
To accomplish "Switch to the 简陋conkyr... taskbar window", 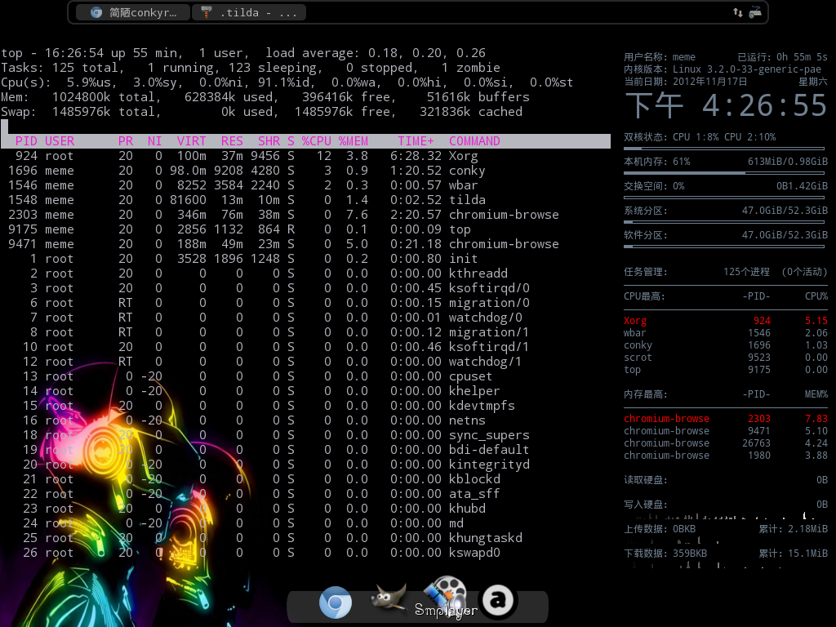I will pyautogui.click(x=133, y=12).
